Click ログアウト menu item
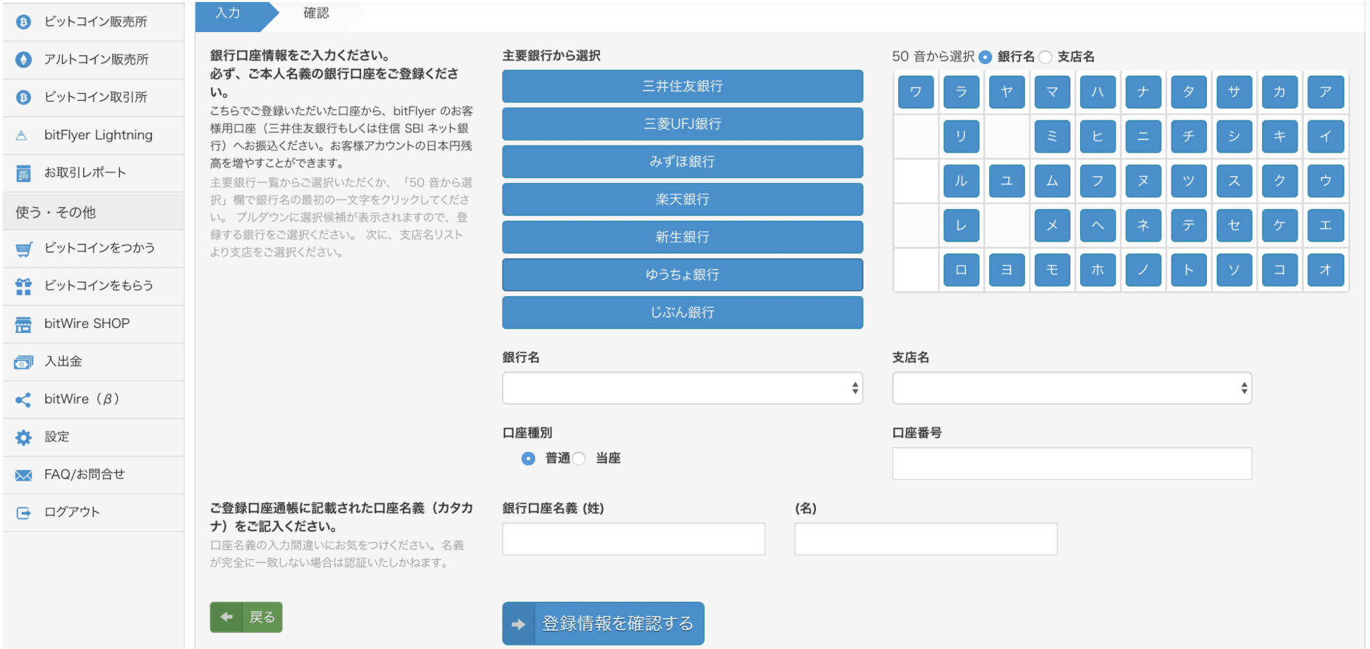The height and width of the screenshot is (649, 1370). click(93, 513)
